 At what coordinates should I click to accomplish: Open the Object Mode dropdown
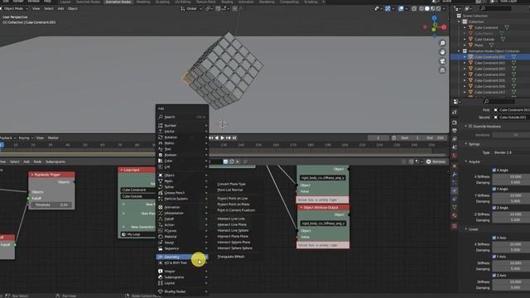pyautogui.click(x=16, y=8)
